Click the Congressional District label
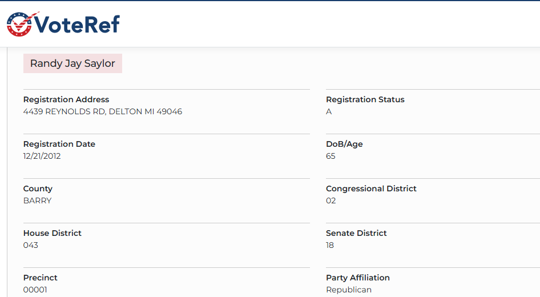The height and width of the screenshot is (297, 540). (371, 188)
